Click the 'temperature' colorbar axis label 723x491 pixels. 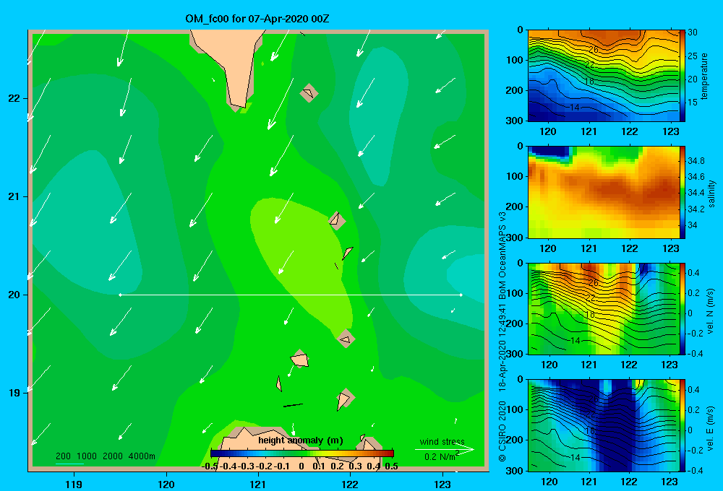(x=704, y=76)
